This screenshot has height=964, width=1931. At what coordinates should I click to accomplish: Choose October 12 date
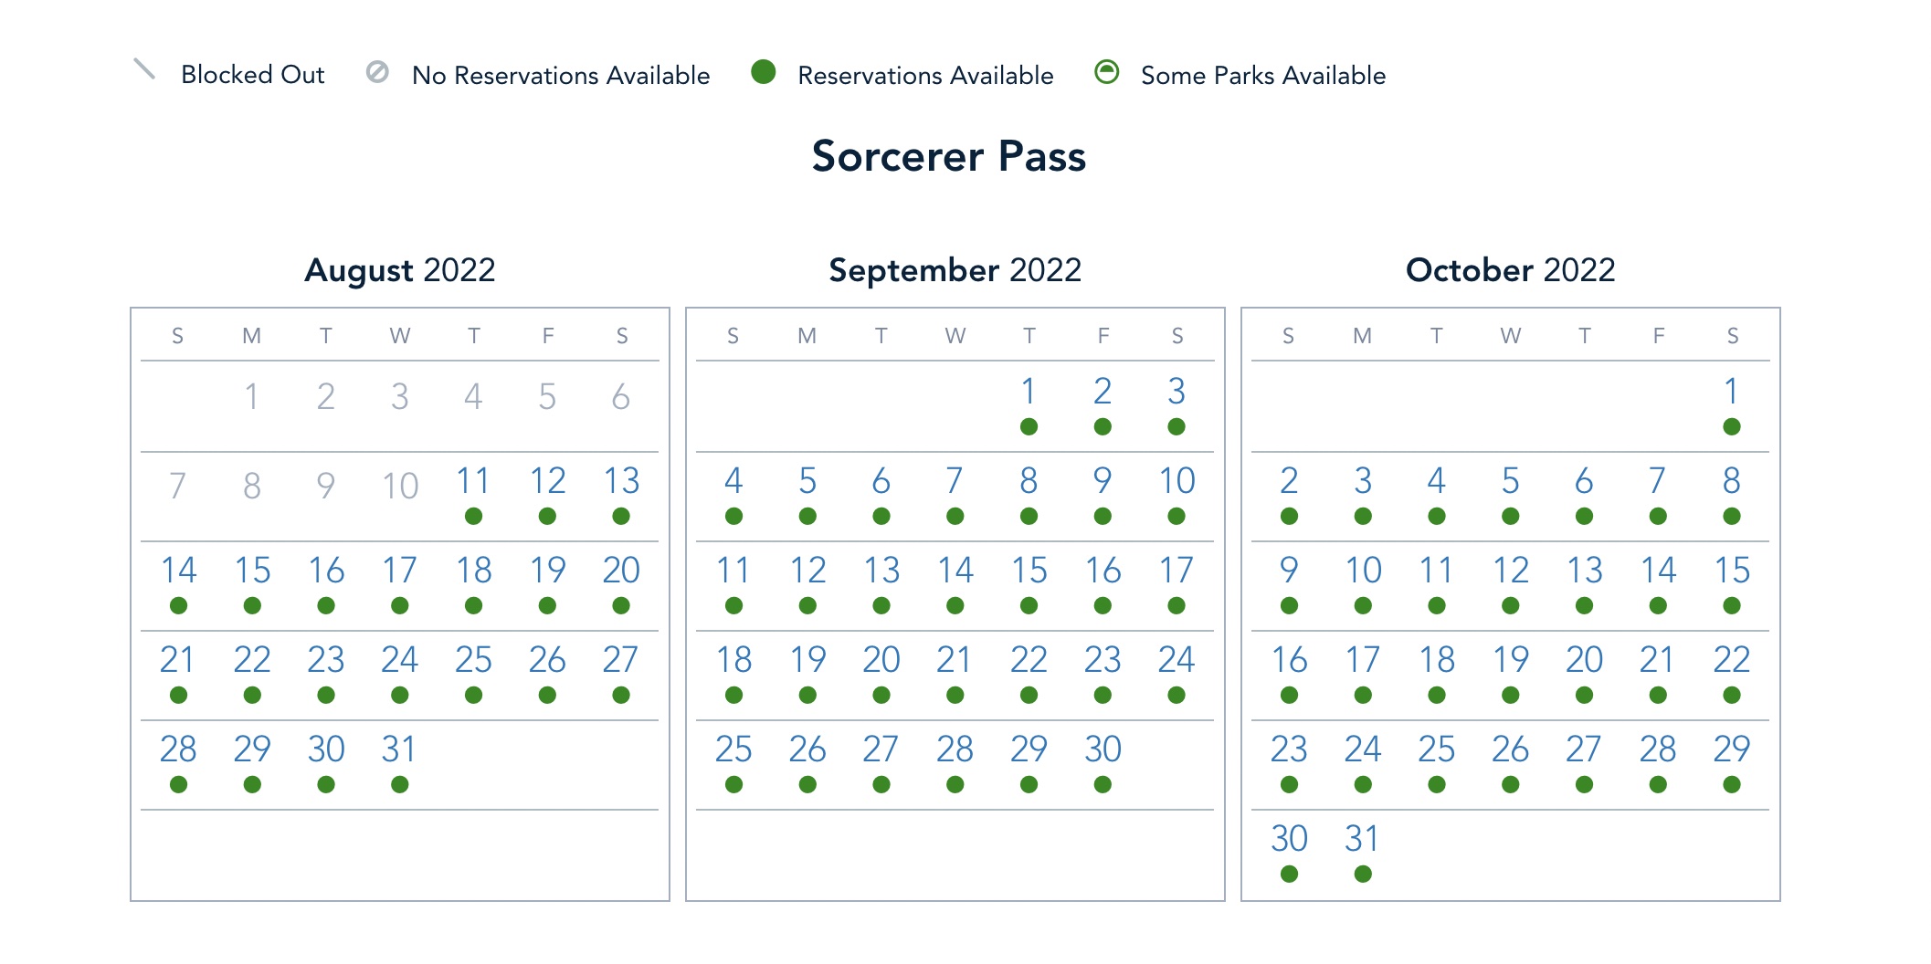pos(1510,571)
